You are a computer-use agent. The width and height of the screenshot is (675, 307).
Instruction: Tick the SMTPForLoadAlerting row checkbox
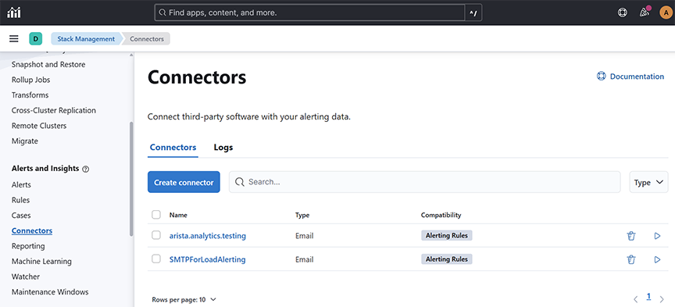156,259
